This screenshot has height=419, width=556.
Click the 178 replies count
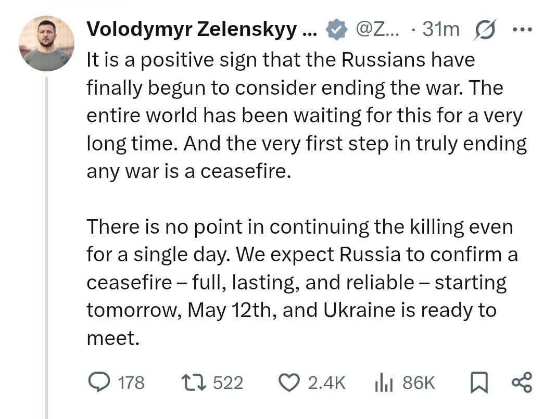tap(131, 383)
